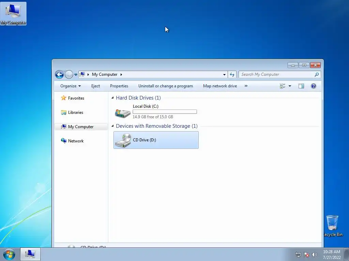Click the Refresh button beside the address bar

(232, 74)
